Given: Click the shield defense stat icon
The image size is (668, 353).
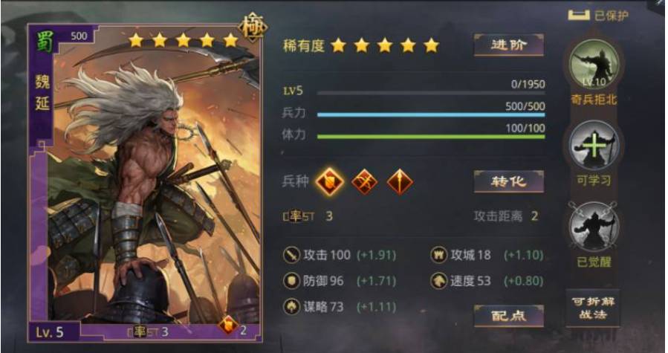Looking at the screenshot, I should (x=292, y=281).
